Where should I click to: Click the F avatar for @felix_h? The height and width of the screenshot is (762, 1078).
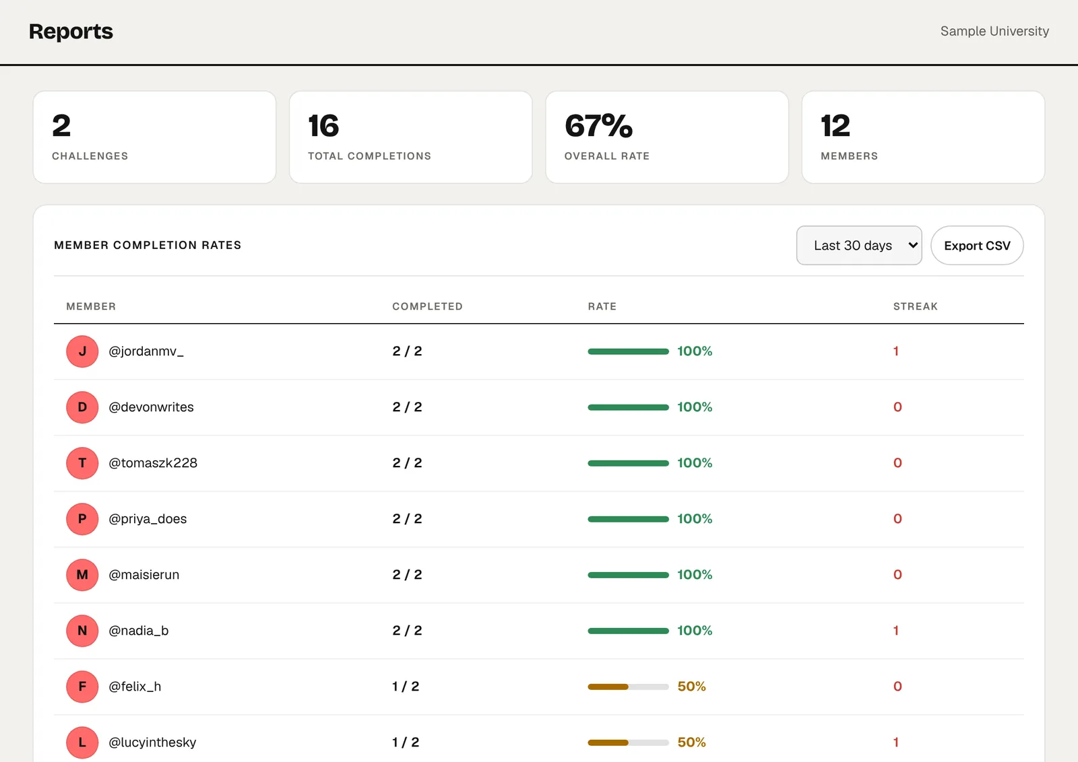click(82, 687)
